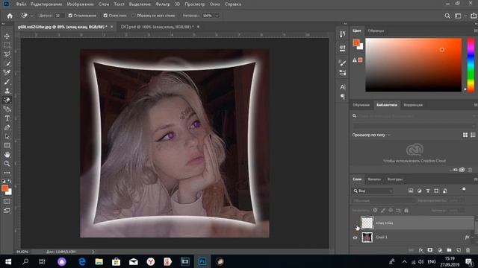Pick a color in the color field
Image resolution: width=478 pixels, height=268 pixels.
click(x=413, y=65)
